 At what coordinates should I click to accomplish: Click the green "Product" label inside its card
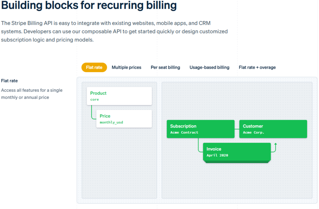(x=98, y=93)
